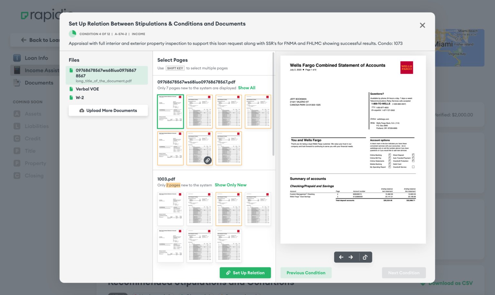Go to previous page in document preview
This screenshot has width=495, height=295.
(341, 257)
